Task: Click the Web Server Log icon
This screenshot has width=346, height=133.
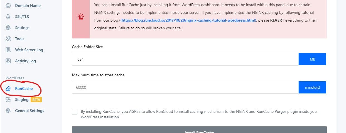Action: tap(8, 50)
